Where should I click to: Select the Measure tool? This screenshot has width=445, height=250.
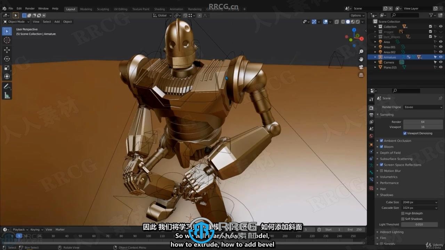7,95
